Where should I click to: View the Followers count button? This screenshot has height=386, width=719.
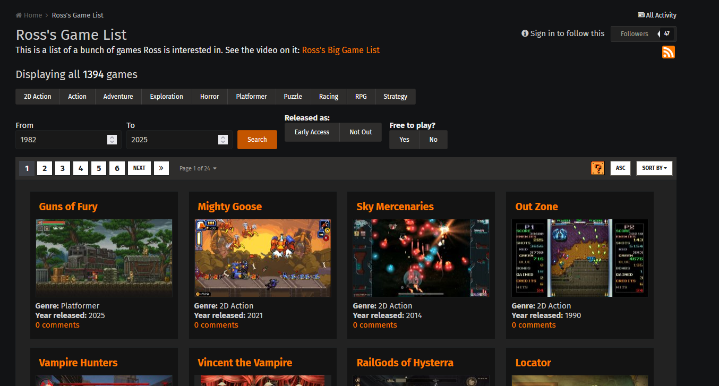click(644, 34)
